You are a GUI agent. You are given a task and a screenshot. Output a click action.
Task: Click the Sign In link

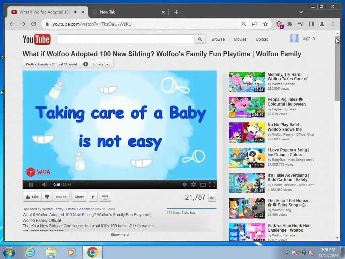(309, 38)
